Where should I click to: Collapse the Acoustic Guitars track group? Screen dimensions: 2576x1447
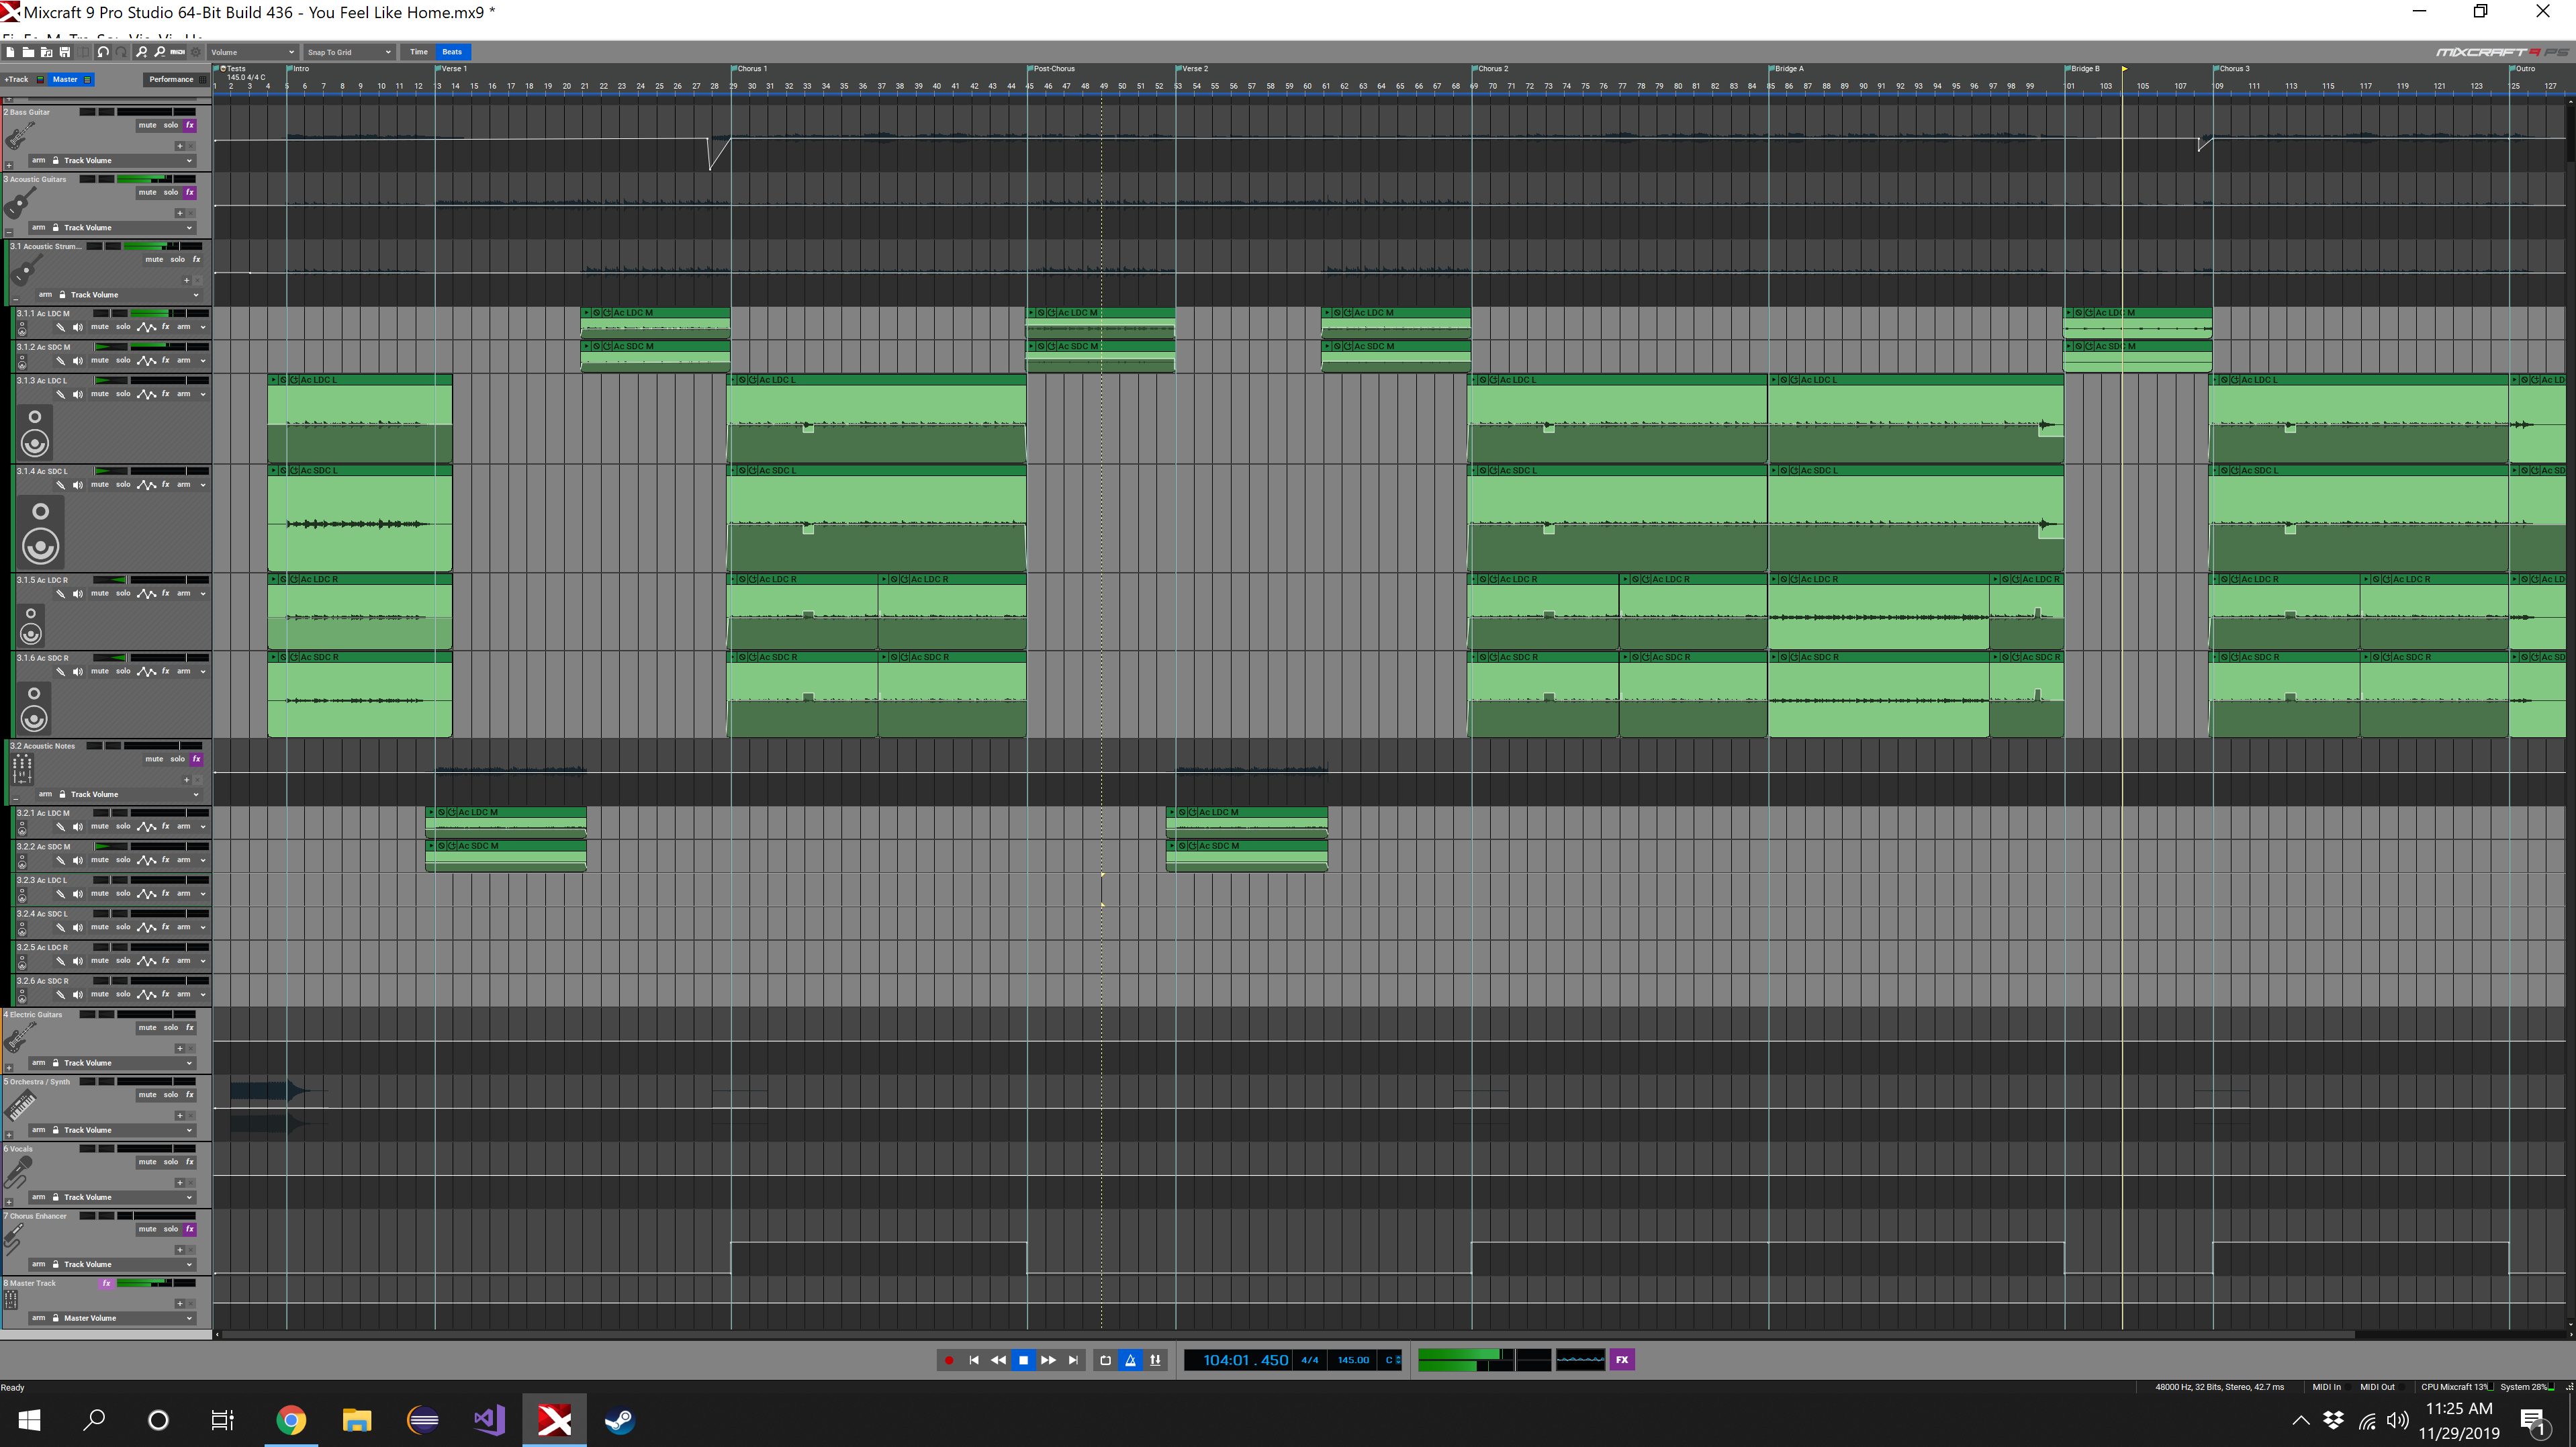click(9, 233)
